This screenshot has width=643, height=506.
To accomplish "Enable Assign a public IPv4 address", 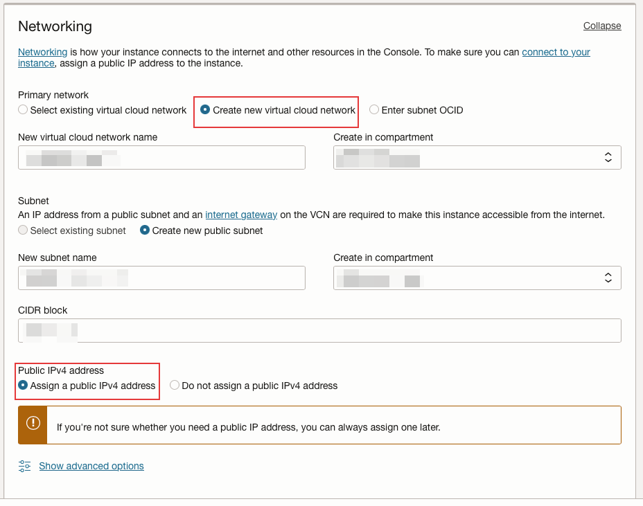I will pyautogui.click(x=24, y=386).
